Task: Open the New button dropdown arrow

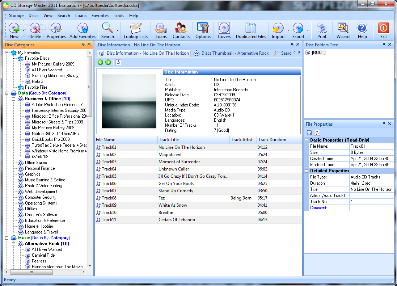Action: click(23, 30)
